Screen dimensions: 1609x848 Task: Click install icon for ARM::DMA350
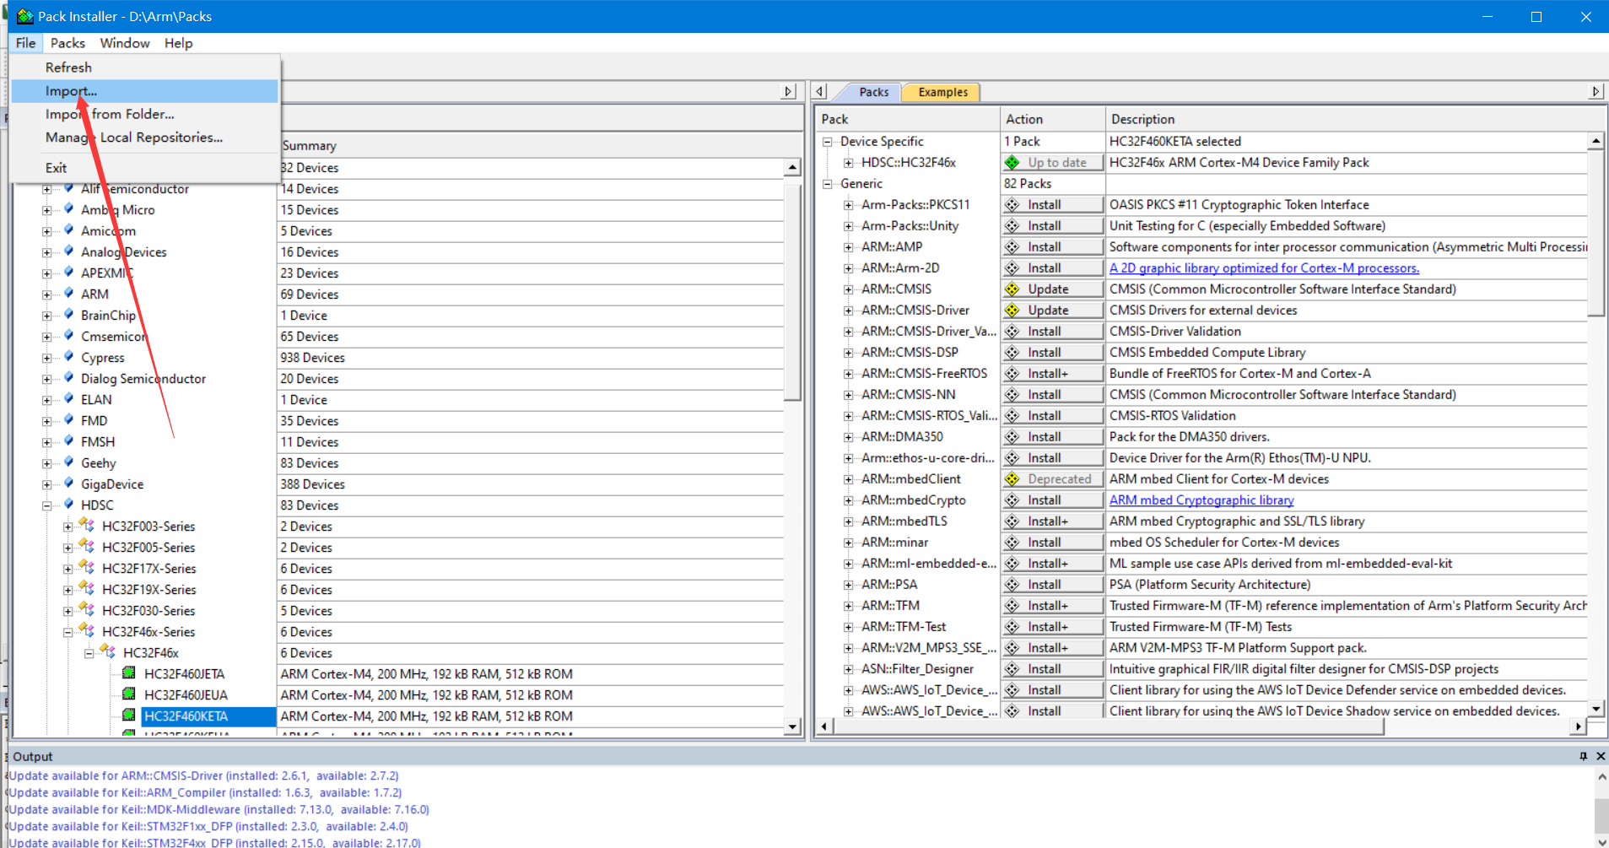click(x=1012, y=437)
